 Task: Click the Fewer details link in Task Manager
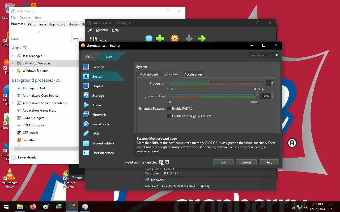tap(27, 157)
